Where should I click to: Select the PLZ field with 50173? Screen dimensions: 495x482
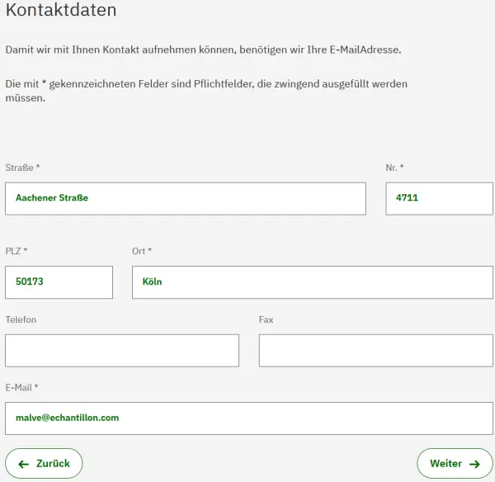pos(59,282)
